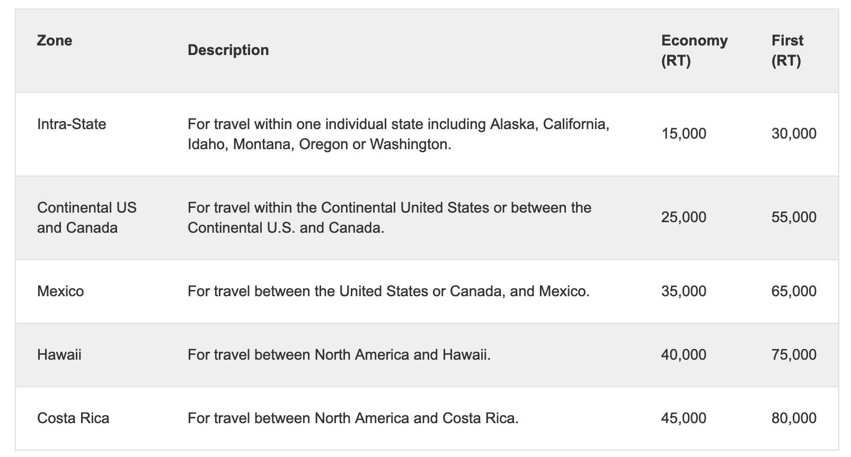
Task: Click the Costa Rica travel description text
Action: 353,418
